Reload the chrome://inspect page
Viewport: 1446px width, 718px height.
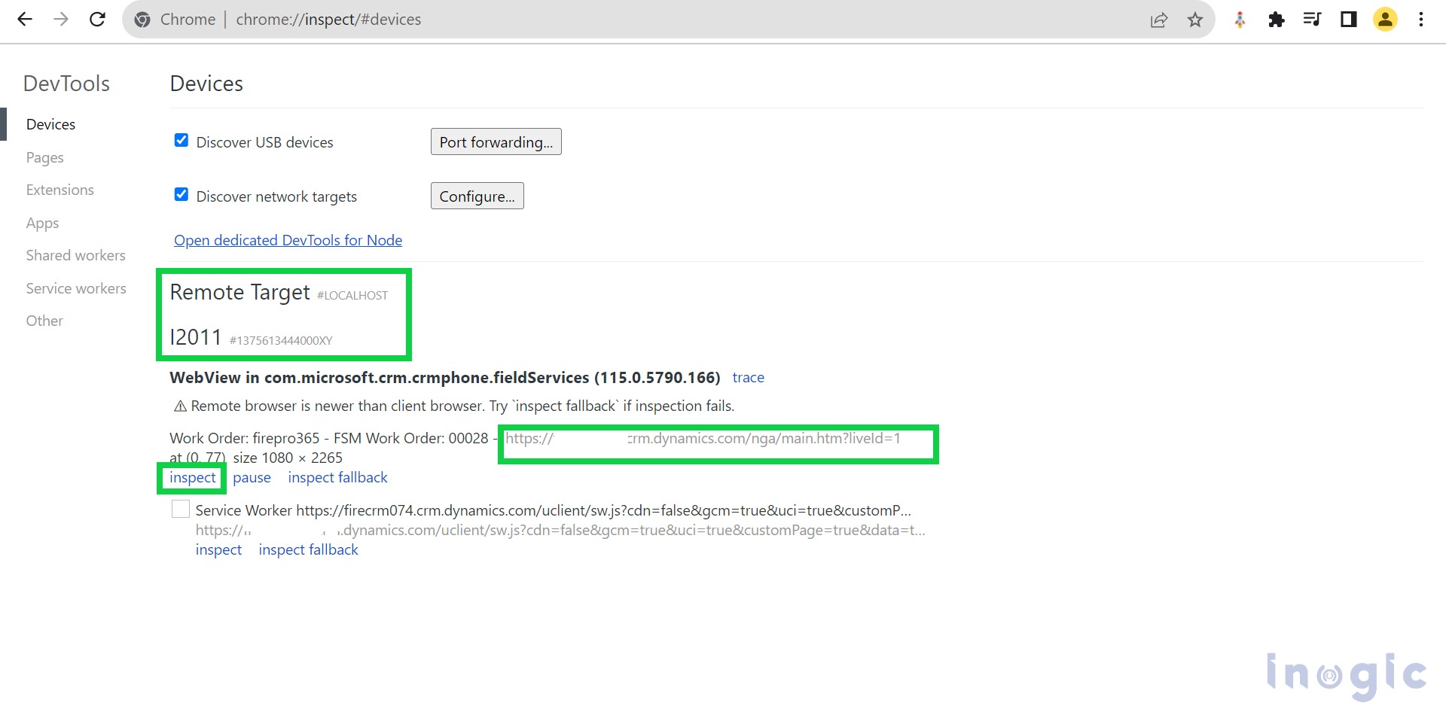tap(97, 20)
